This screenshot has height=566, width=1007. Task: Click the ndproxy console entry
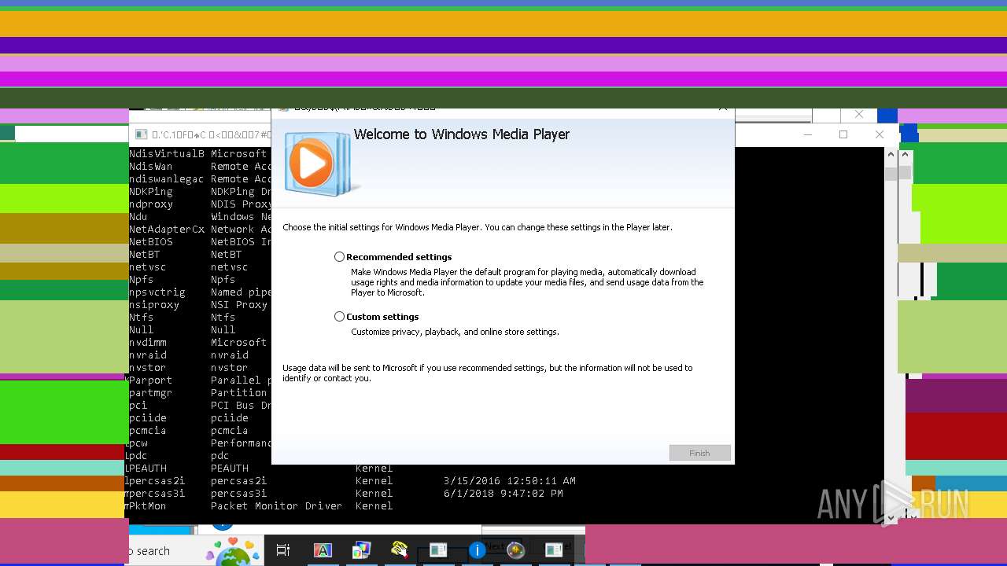pyautogui.click(x=151, y=204)
